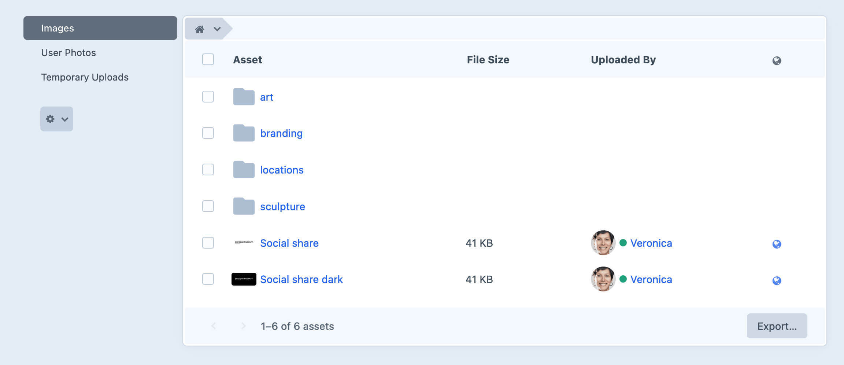Viewport: 844px width, 365px height.
Task: Click globe link icon for Social share dark
Action: click(x=777, y=281)
